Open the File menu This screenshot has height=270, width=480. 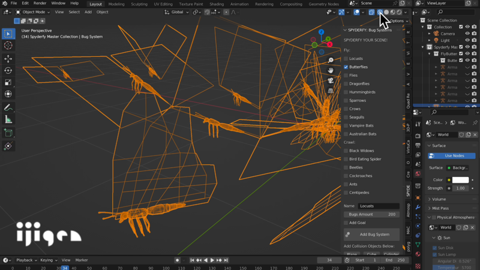[14, 4]
